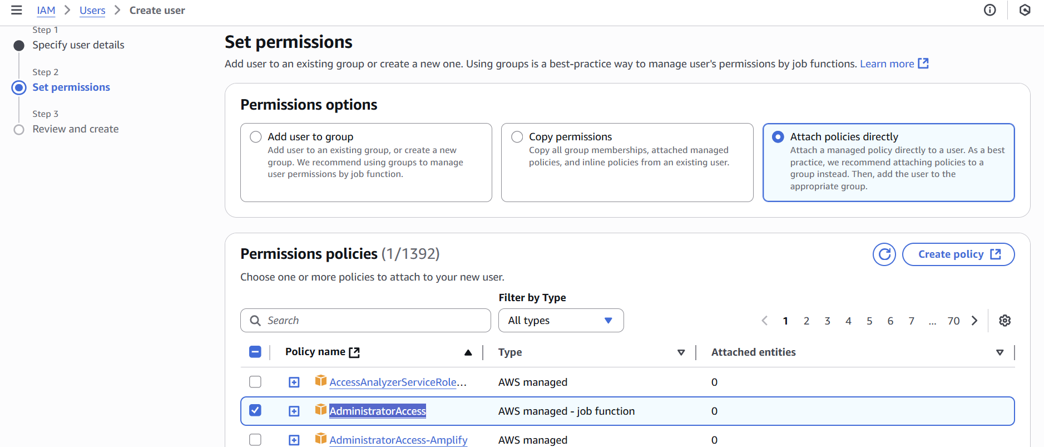Refresh the permissions policies list
This screenshot has width=1044, height=447.
pyautogui.click(x=884, y=254)
